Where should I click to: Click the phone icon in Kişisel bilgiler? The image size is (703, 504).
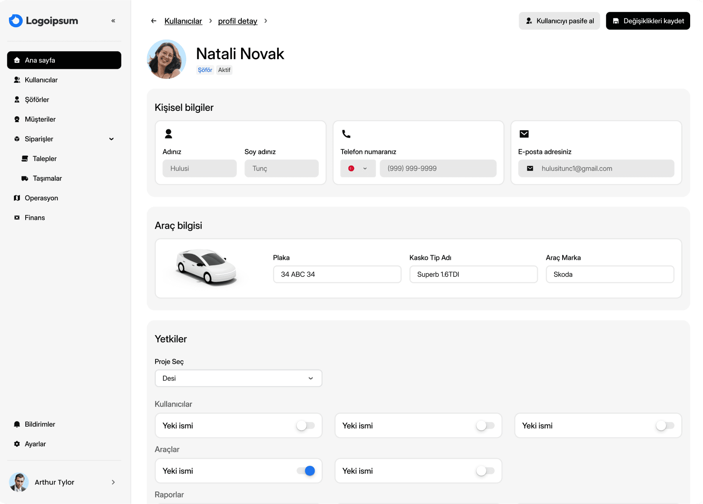click(346, 134)
